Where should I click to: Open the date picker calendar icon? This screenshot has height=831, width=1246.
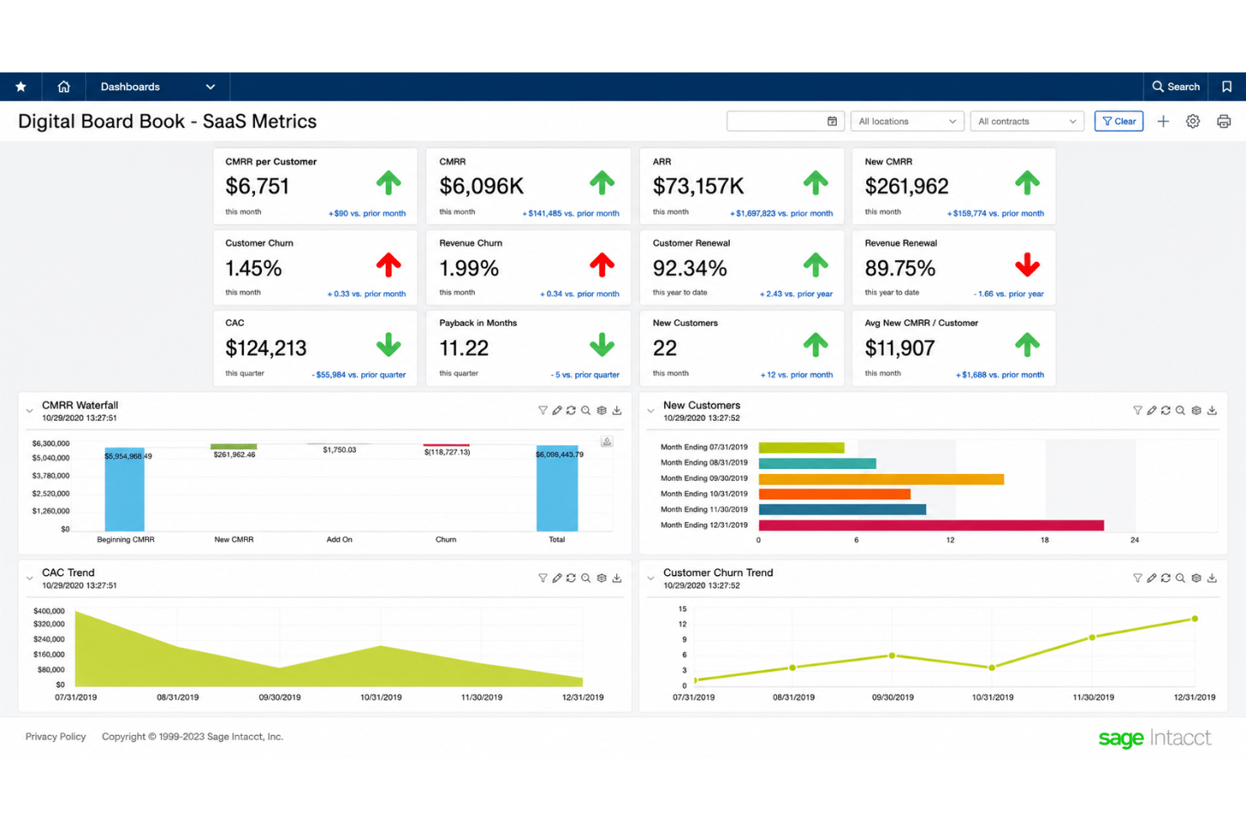point(832,121)
